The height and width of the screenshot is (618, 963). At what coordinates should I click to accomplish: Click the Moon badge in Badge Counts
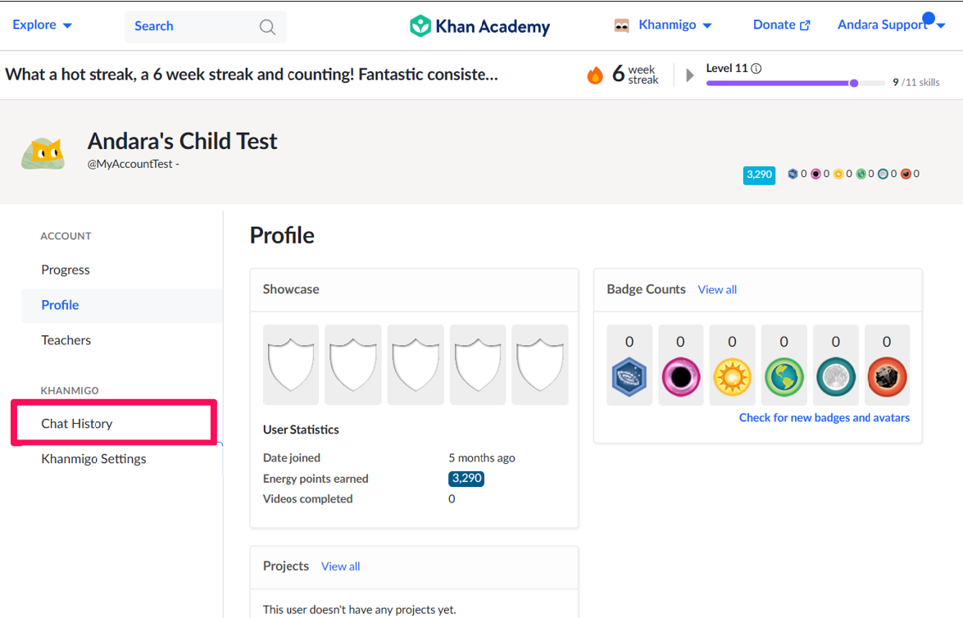pyautogui.click(x=836, y=376)
